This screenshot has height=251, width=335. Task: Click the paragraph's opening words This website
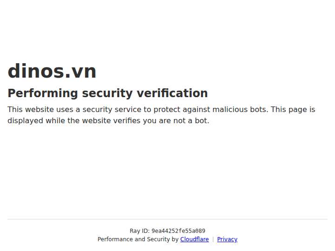[x=31, y=110]
